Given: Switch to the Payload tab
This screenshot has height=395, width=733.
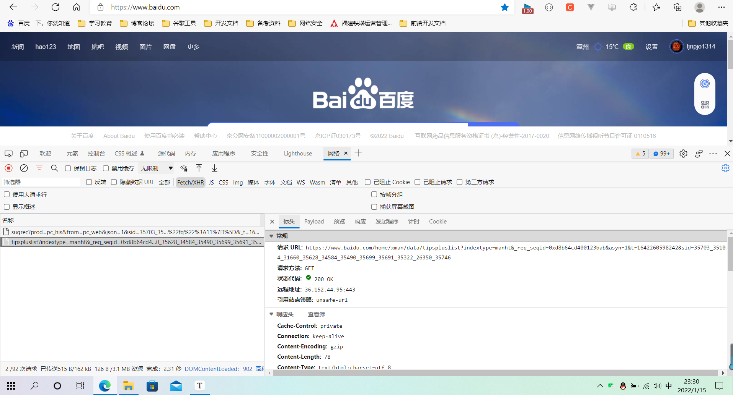Looking at the screenshot, I should pyautogui.click(x=314, y=221).
